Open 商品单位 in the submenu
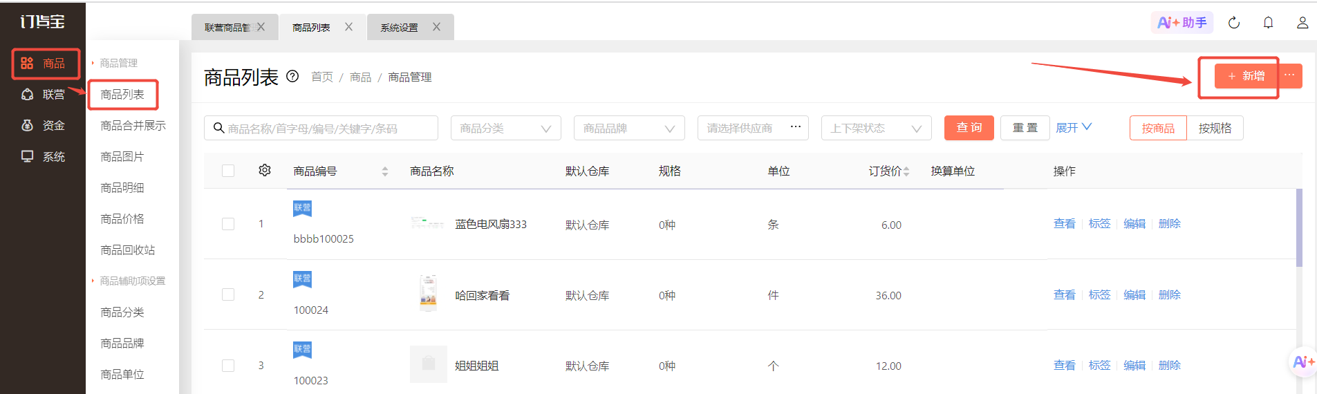This screenshot has width=1317, height=394. [x=122, y=375]
